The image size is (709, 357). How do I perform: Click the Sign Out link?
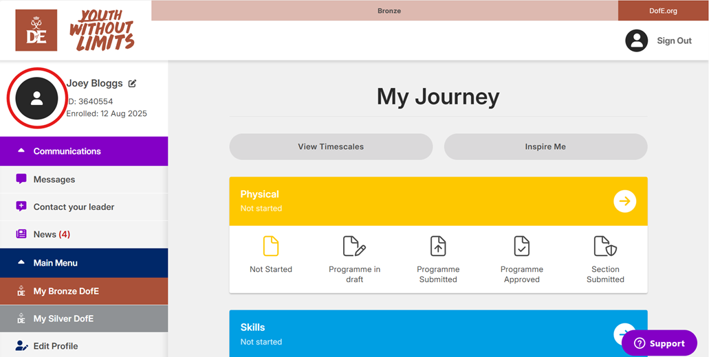click(674, 41)
